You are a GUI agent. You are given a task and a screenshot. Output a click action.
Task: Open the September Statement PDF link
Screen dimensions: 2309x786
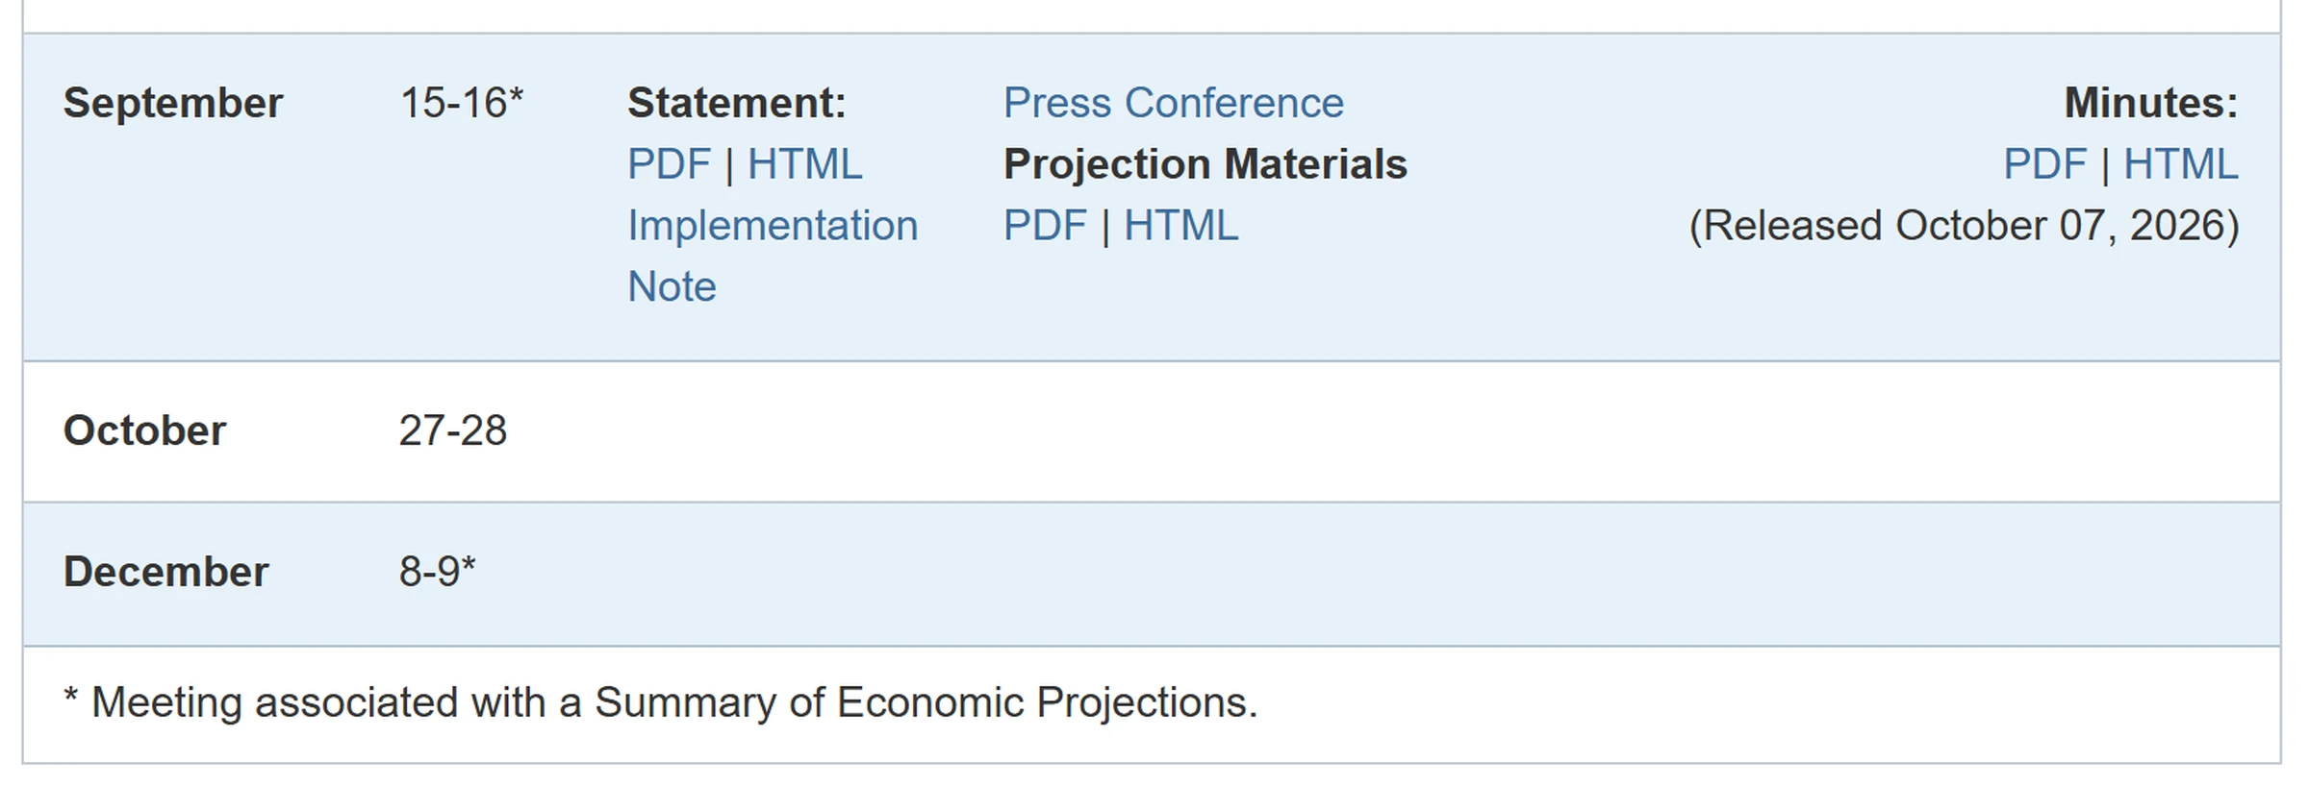pos(669,164)
